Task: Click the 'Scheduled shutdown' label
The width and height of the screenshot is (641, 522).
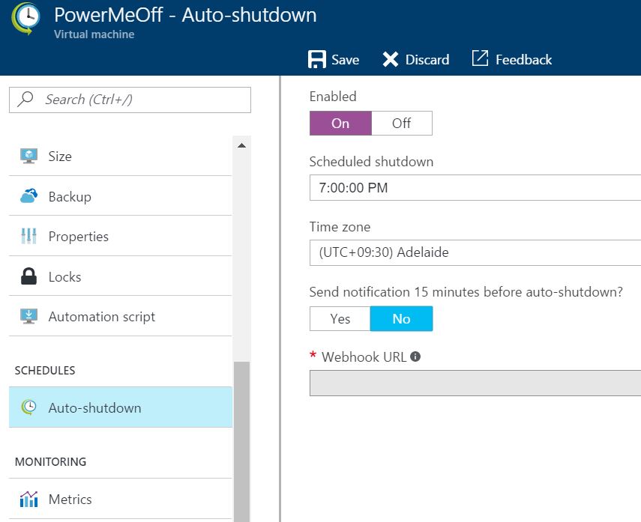Action: 371,162
